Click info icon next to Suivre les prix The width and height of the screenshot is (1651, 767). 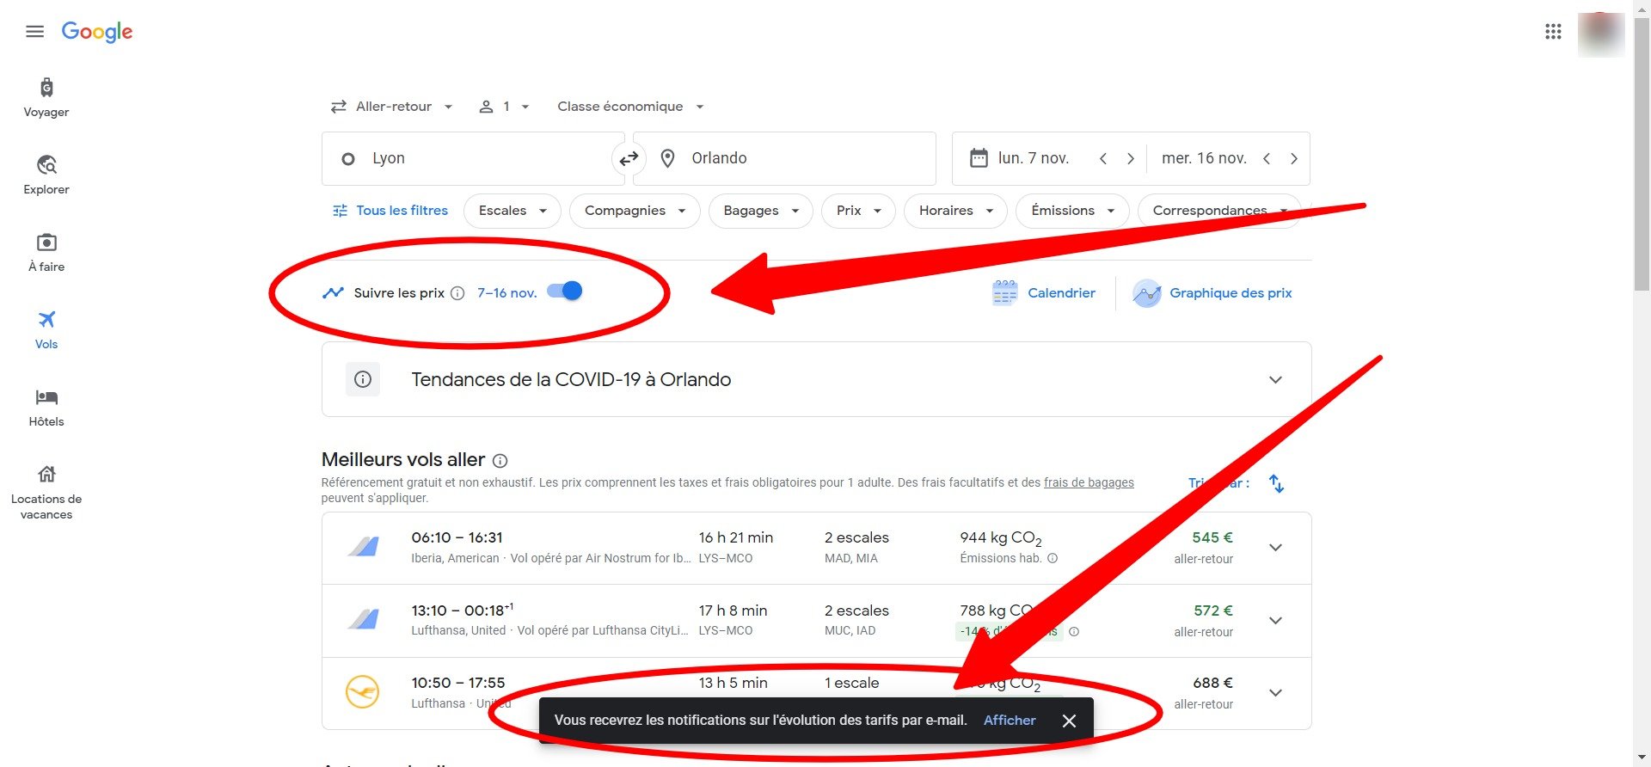[457, 293]
